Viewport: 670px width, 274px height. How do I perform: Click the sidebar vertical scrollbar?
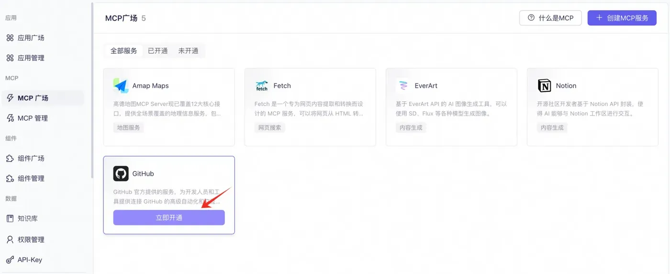tap(92, 90)
